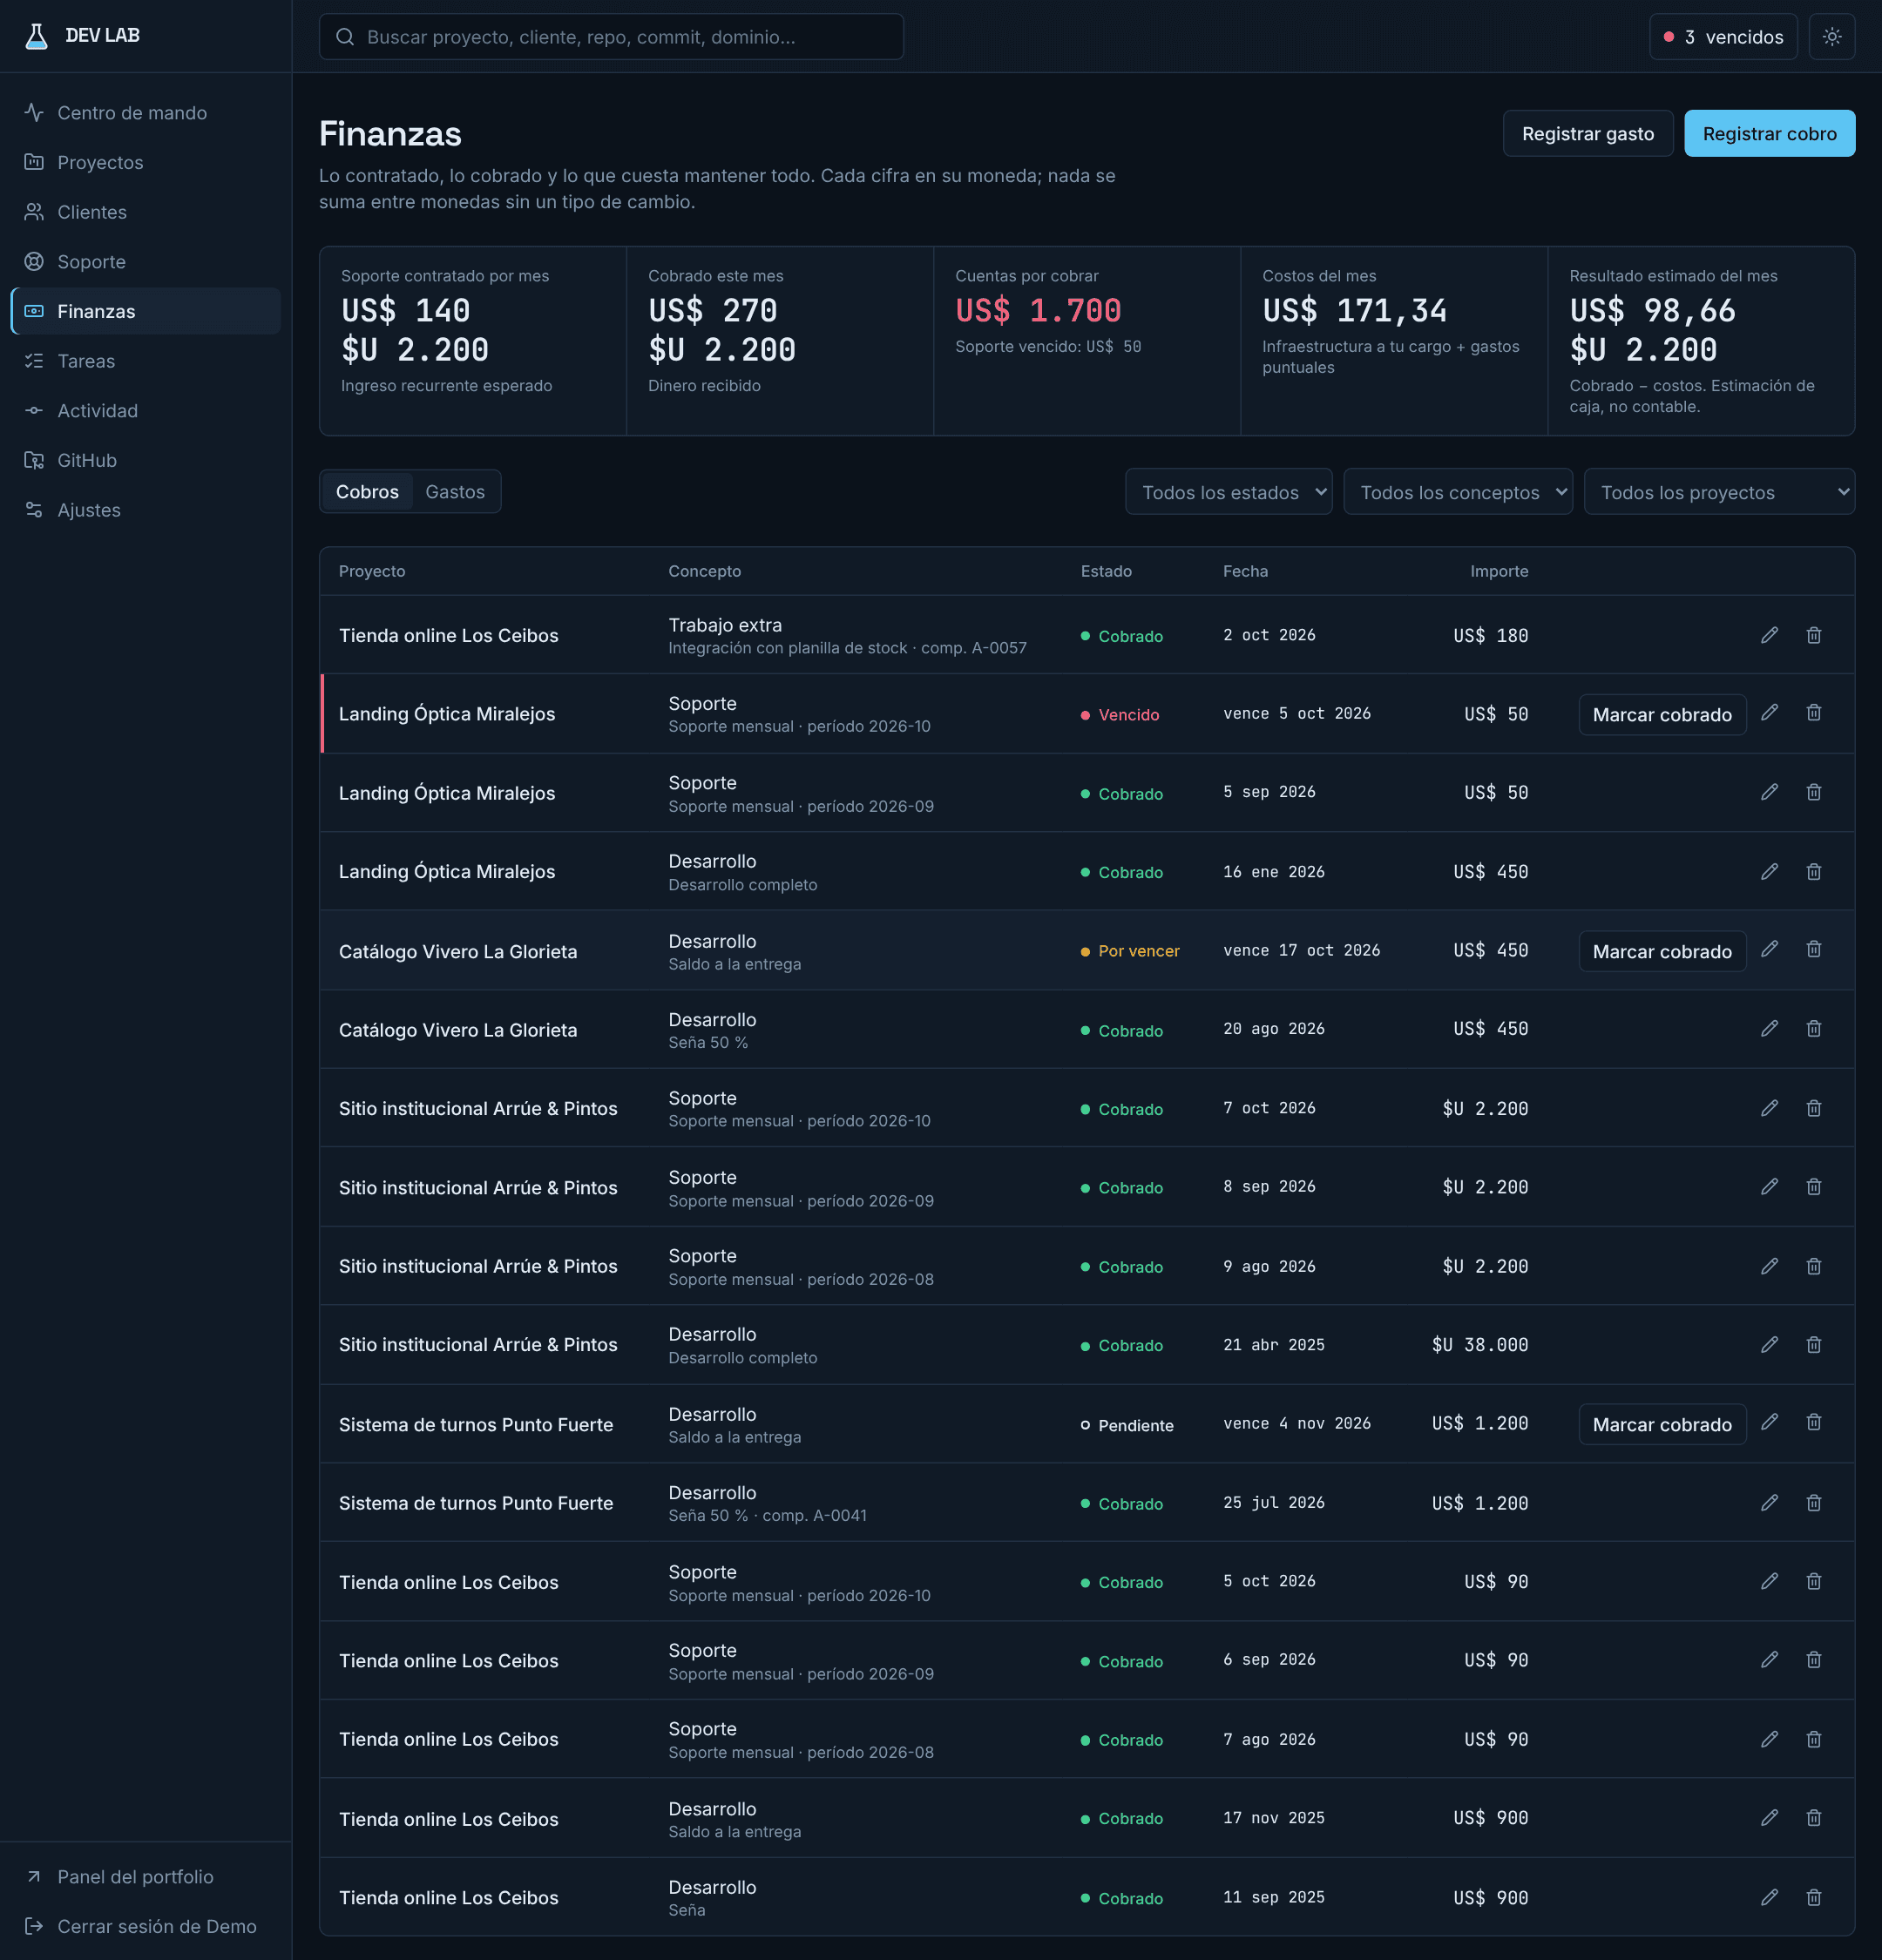
Task: Open the Soporte section in the sidebar
Action: (146, 262)
